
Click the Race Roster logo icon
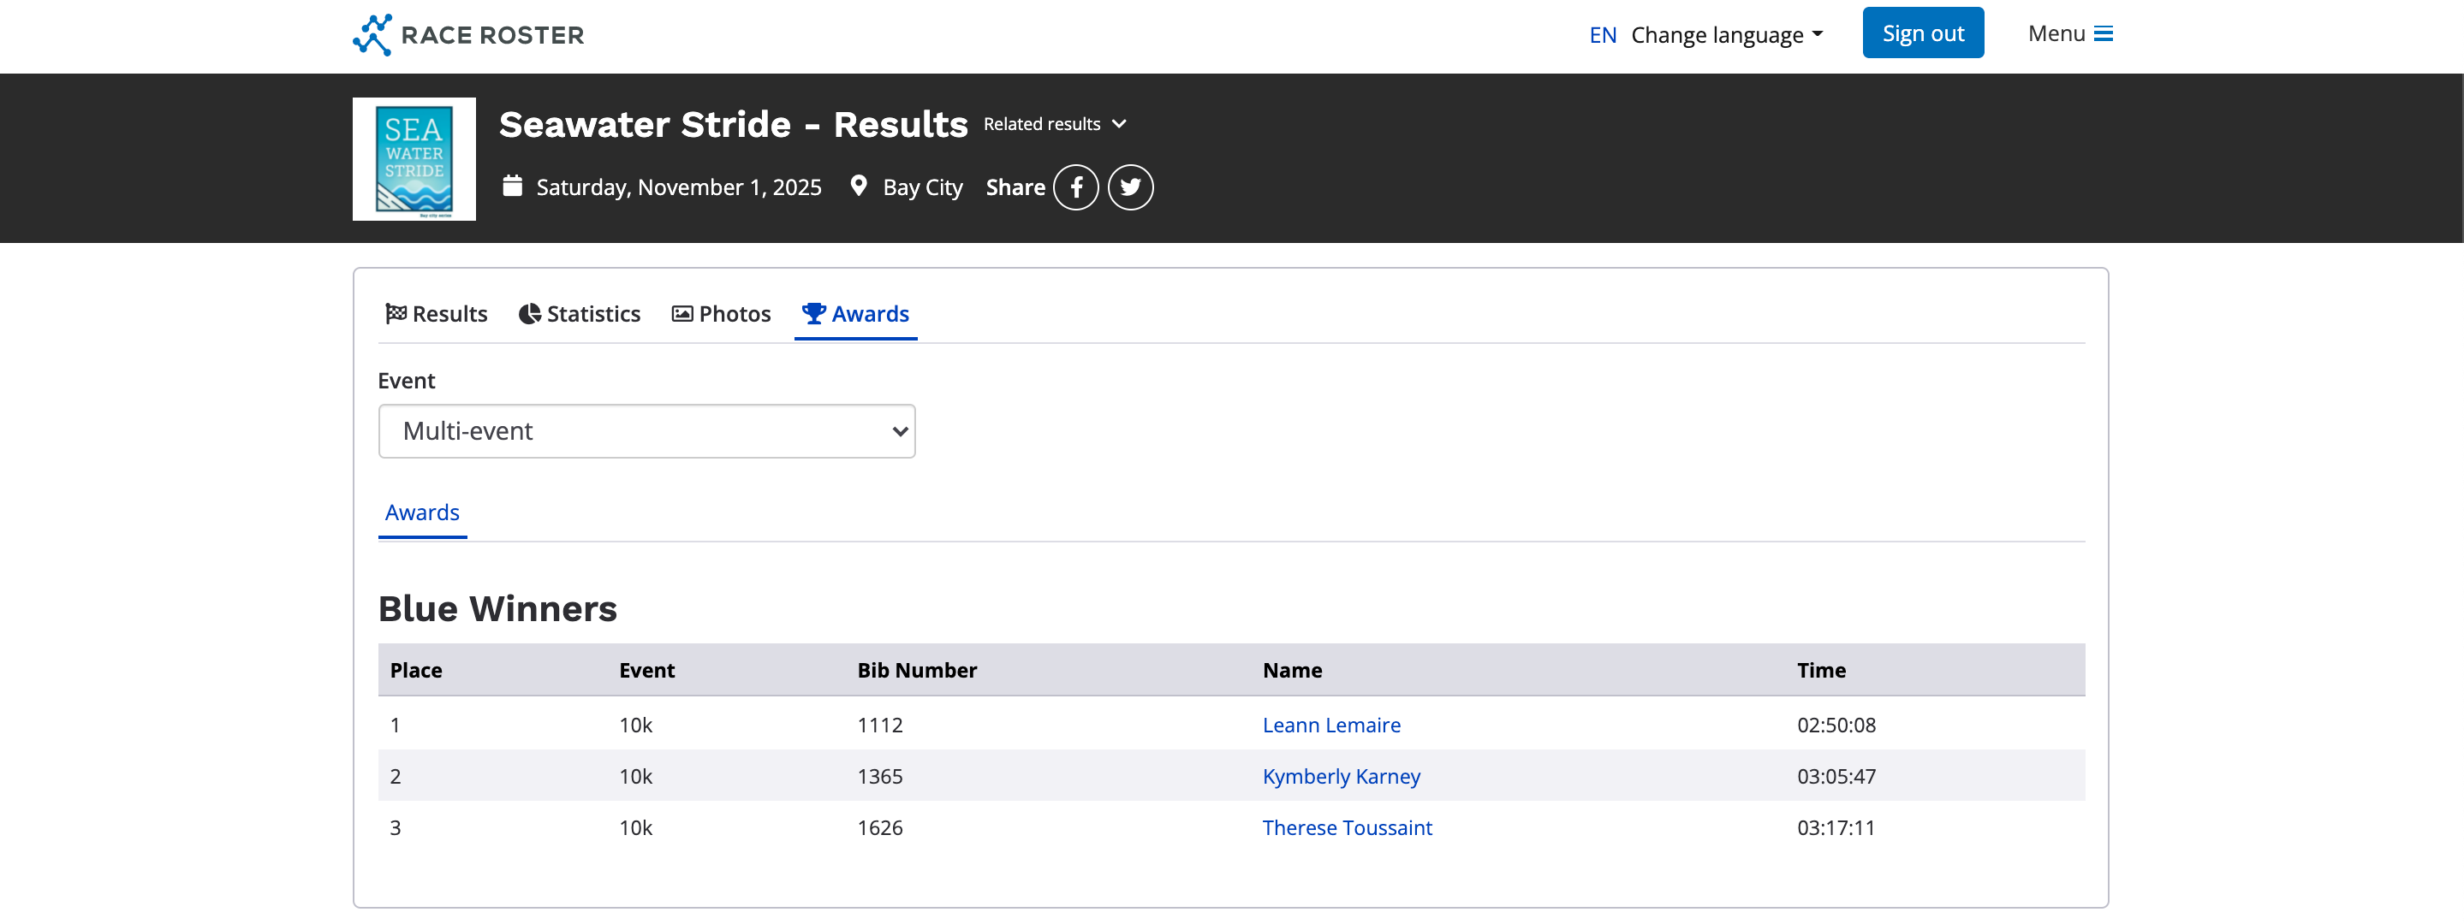(x=372, y=34)
